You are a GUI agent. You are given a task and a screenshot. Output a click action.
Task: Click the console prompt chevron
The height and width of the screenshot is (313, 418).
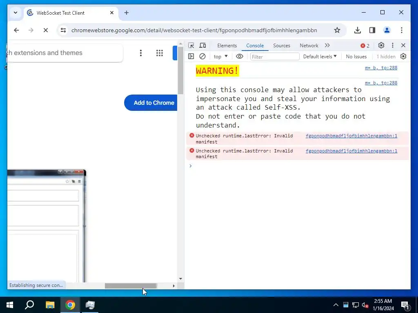pyautogui.click(x=190, y=166)
